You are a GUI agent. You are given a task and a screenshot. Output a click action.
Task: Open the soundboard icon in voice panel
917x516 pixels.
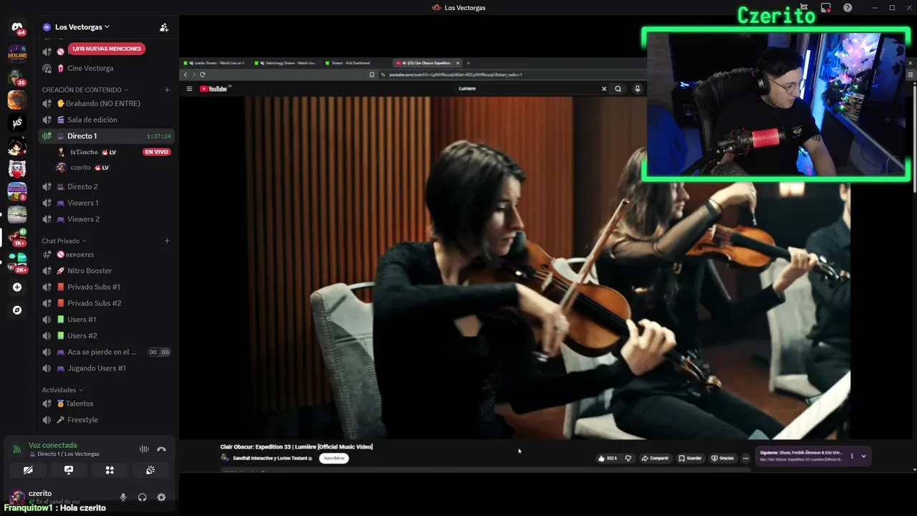click(x=150, y=470)
